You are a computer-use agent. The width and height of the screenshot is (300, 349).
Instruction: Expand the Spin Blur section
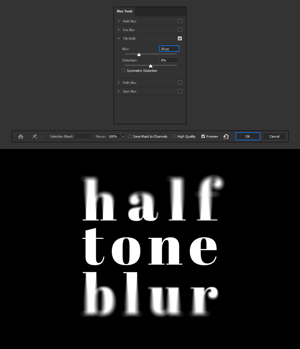coord(119,91)
